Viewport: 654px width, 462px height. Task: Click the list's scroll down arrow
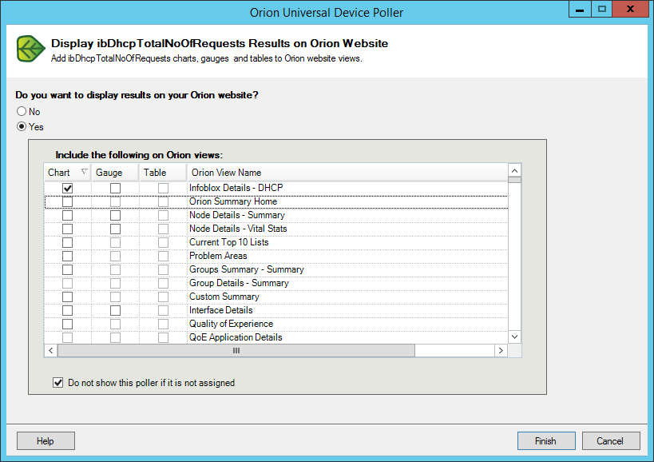[515, 337]
